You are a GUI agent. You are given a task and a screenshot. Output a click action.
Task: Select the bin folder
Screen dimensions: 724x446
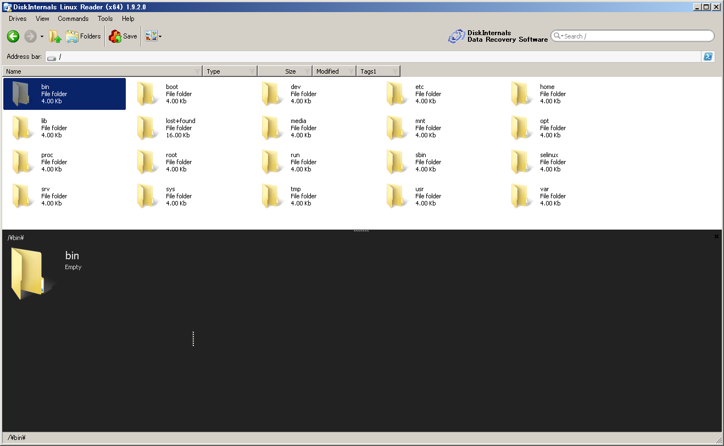[x=64, y=94]
